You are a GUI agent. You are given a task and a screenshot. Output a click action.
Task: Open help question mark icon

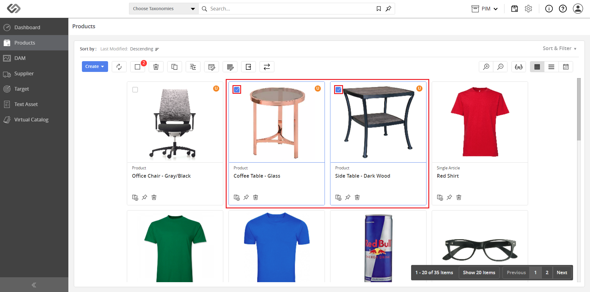pos(563,9)
